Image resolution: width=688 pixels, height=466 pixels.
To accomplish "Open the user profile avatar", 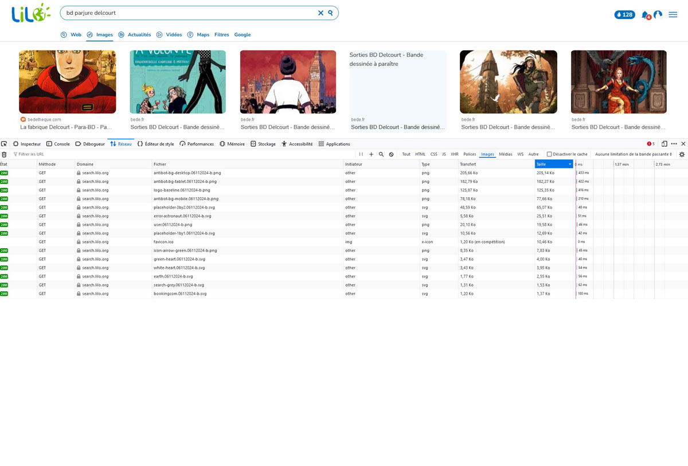I will (658, 14).
